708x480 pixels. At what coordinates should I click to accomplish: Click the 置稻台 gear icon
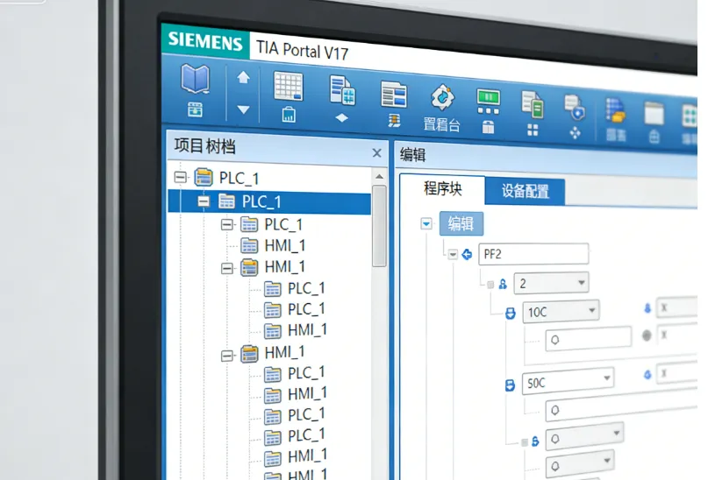tap(442, 97)
